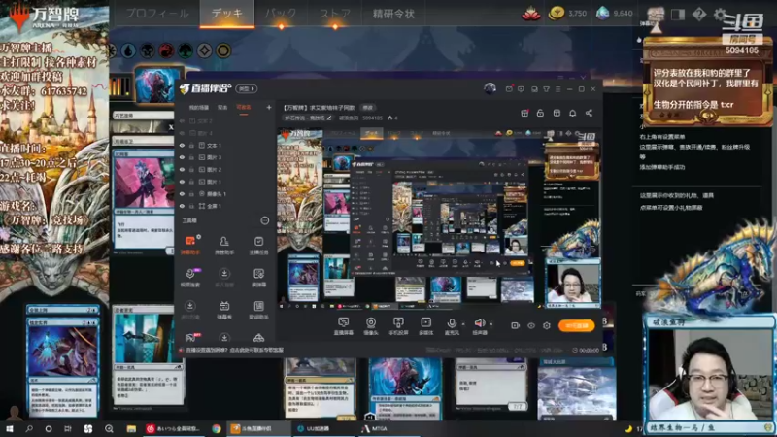This screenshot has height=437, width=777.
Task: Select the 全屏 1 source row
Action: tap(225, 206)
